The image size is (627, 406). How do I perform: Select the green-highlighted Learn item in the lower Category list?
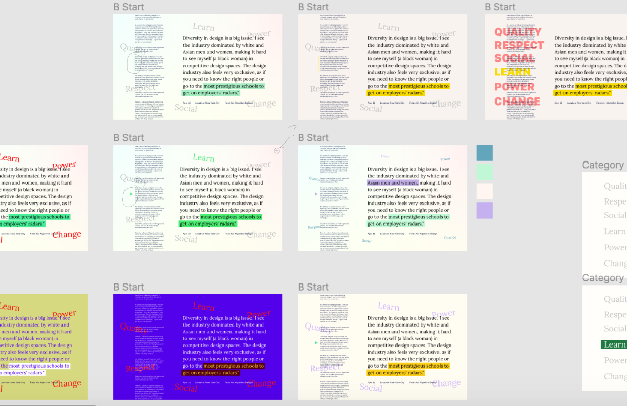pyautogui.click(x=614, y=345)
